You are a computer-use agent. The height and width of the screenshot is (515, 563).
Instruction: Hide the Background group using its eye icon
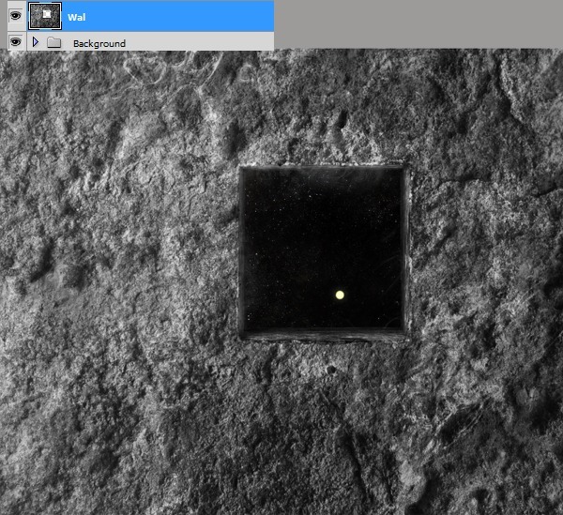click(15, 42)
